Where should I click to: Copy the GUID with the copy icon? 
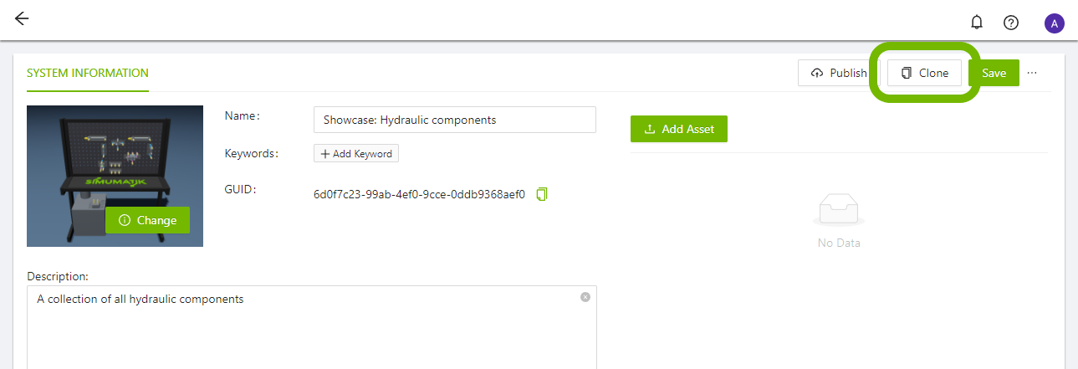click(542, 194)
